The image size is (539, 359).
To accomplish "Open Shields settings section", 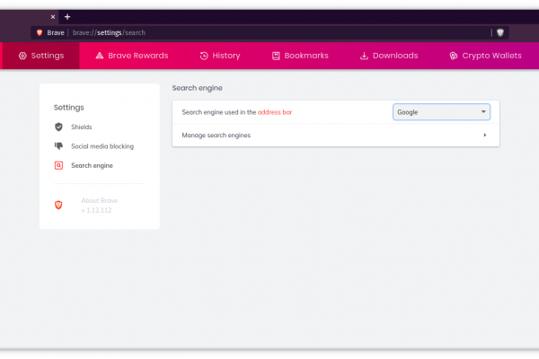I will [x=82, y=127].
